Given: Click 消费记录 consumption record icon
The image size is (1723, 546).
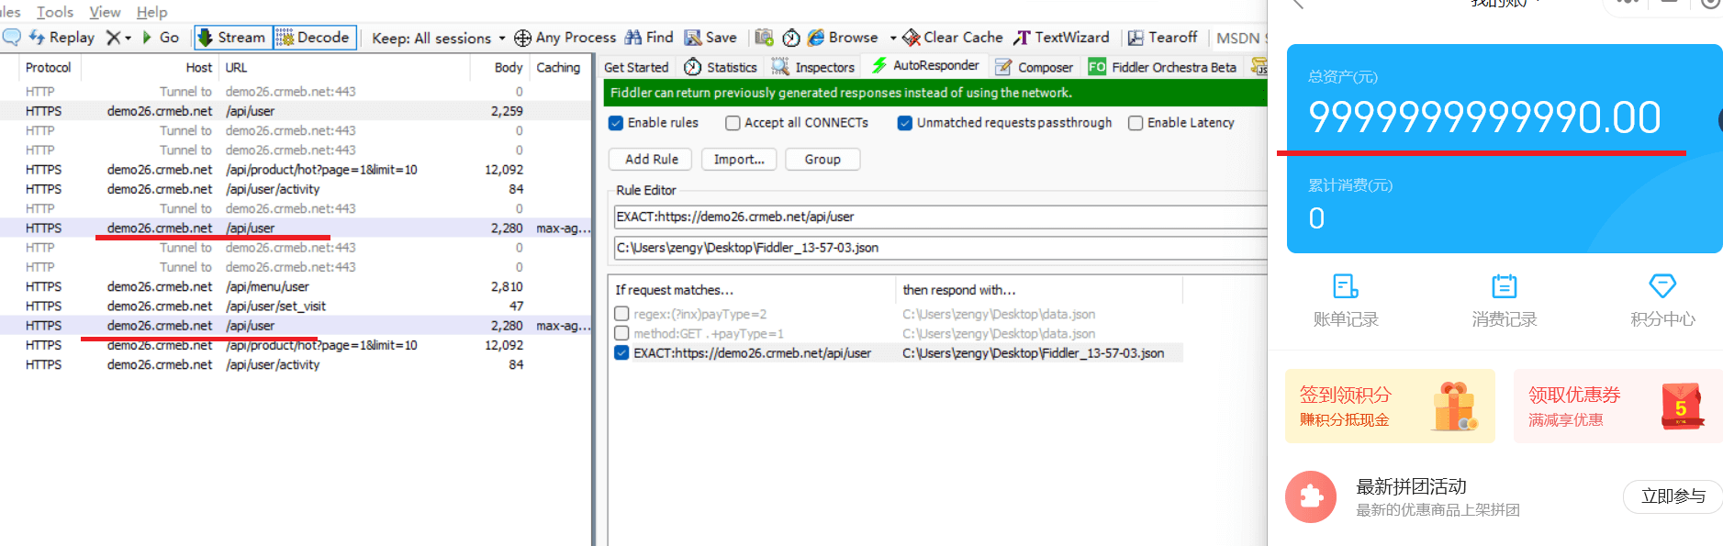Looking at the screenshot, I should [x=1505, y=286].
